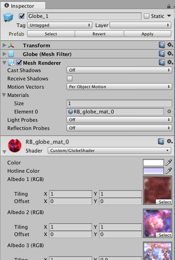
Task: Edit Albedo 1 Offset X field
Action: pyautogui.click(x=71, y=201)
